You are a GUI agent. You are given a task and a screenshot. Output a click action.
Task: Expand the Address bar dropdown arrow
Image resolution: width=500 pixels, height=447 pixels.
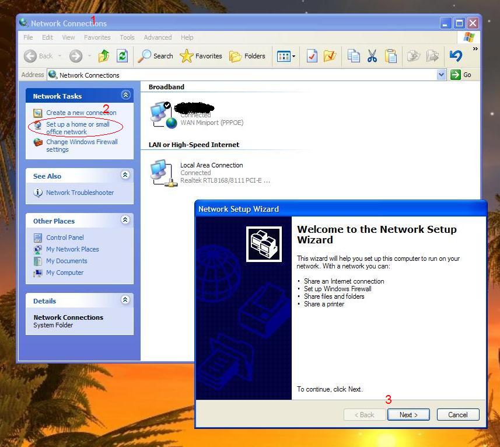[441, 75]
